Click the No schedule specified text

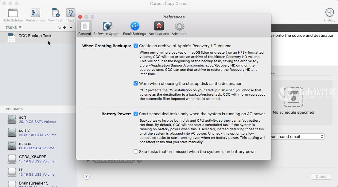(293, 112)
